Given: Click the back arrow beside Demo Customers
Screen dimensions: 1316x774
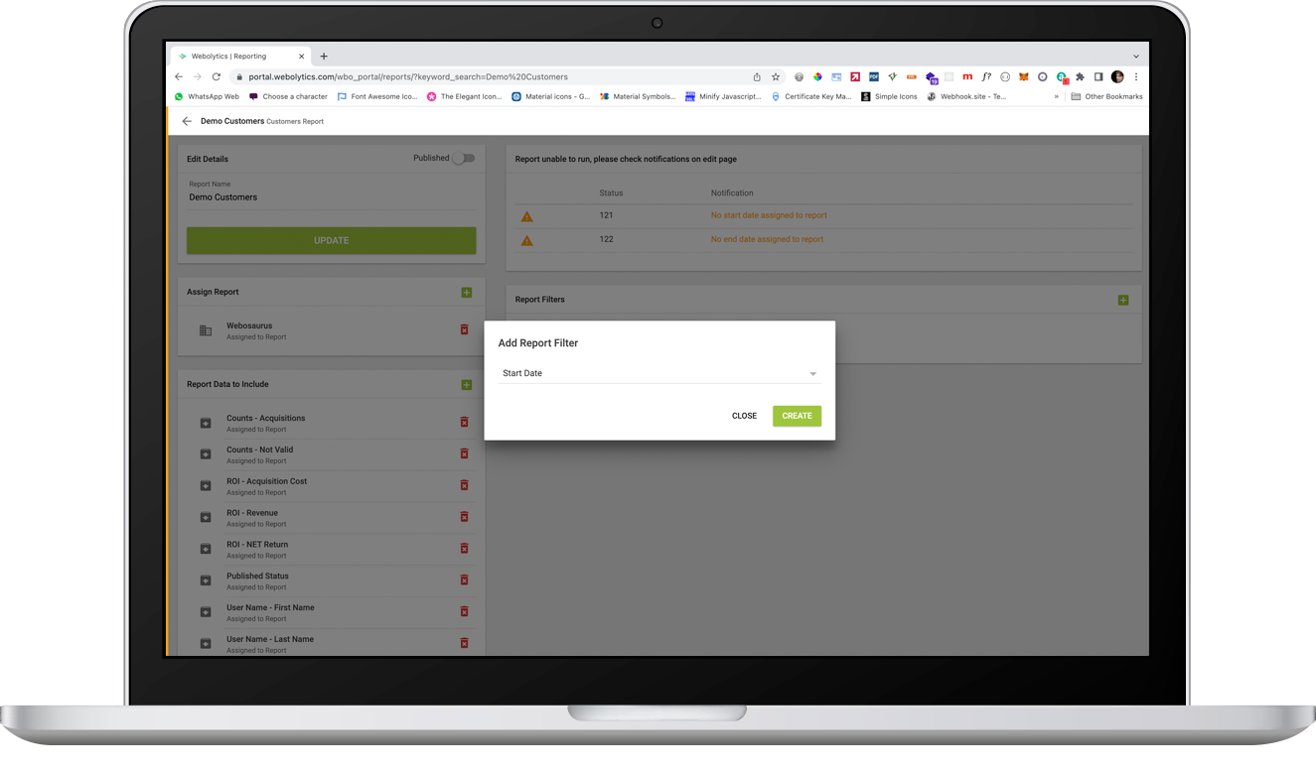Looking at the screenshot, I should coord(187,121).
